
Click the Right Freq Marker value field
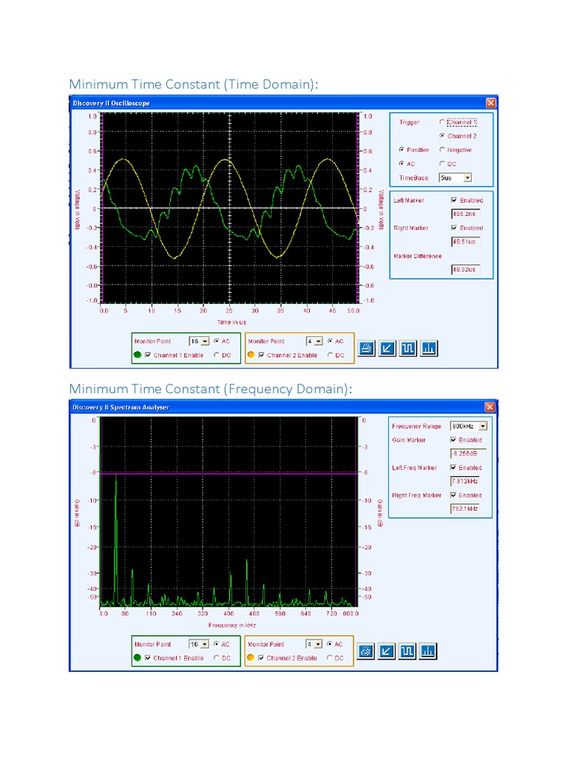click(464, 509)
